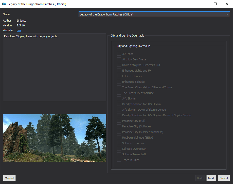The image size is (233, 184).
Task: Enable the Solitude Tower Loft patch
Action: point(119,154)
